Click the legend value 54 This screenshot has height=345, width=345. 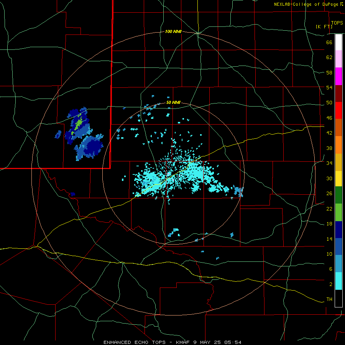point(329,87)
